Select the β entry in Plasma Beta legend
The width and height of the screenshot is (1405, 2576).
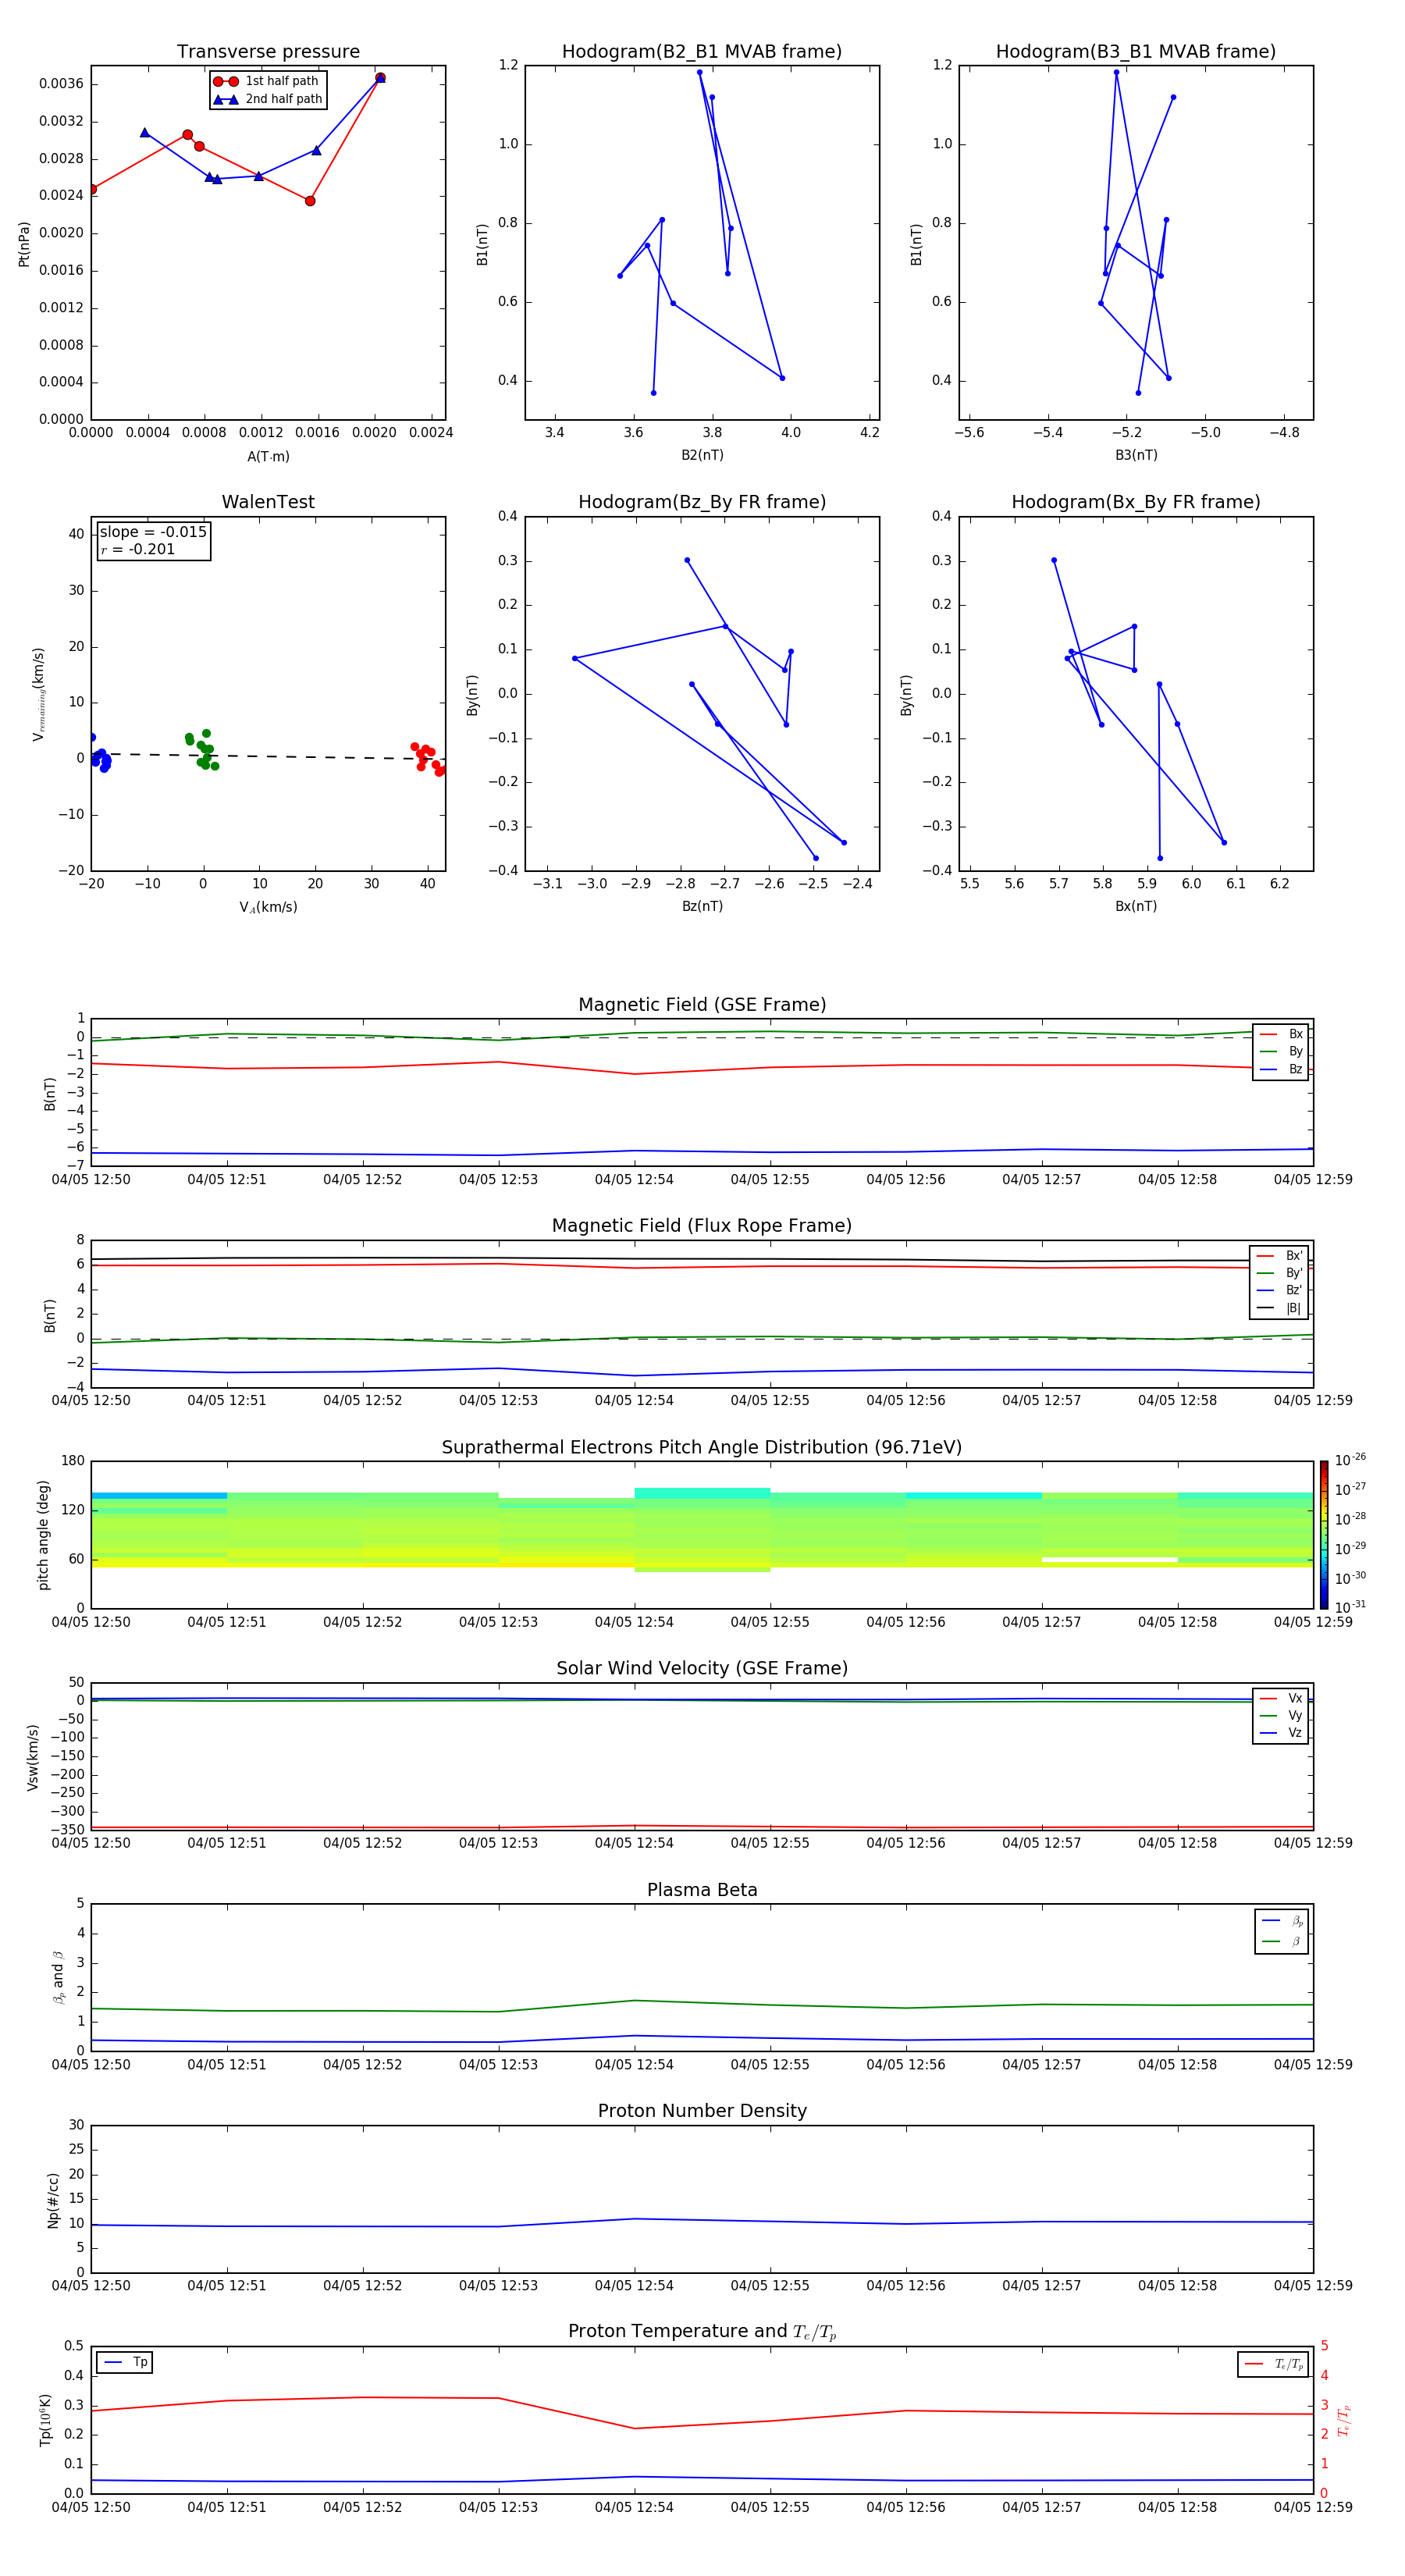coord(1282,1941)
